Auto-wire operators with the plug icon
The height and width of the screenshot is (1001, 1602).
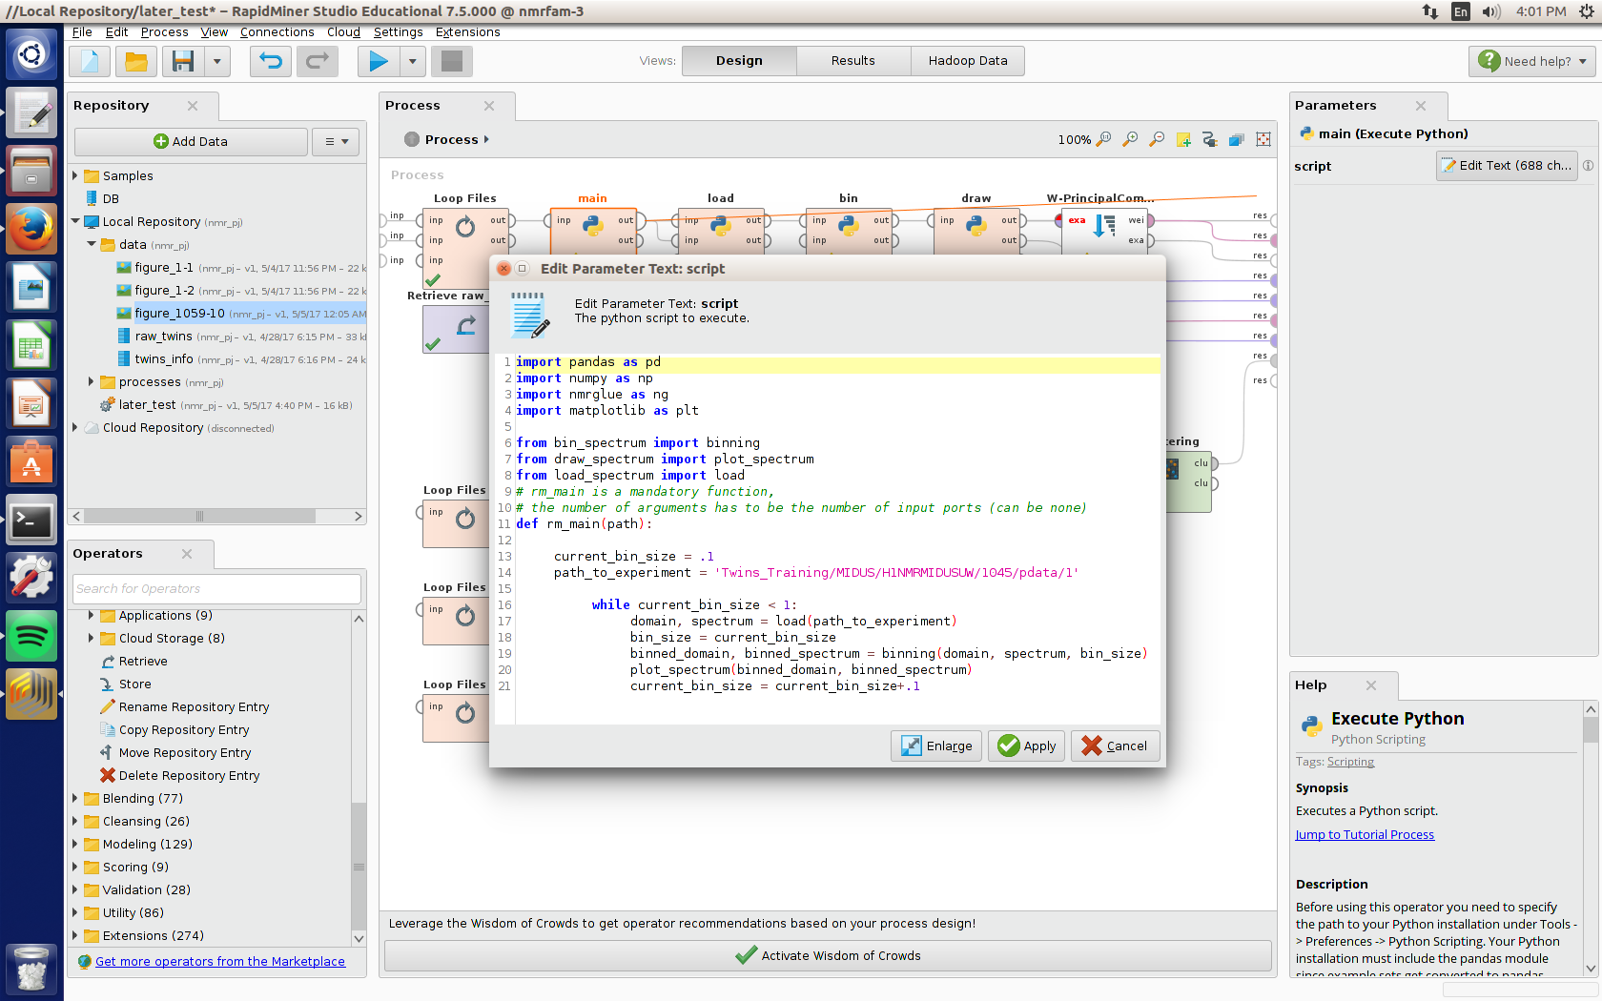pyautogui.click(x=1210, y=139)
